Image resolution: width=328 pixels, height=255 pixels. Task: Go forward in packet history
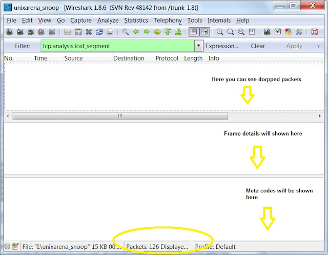(147, 32)
